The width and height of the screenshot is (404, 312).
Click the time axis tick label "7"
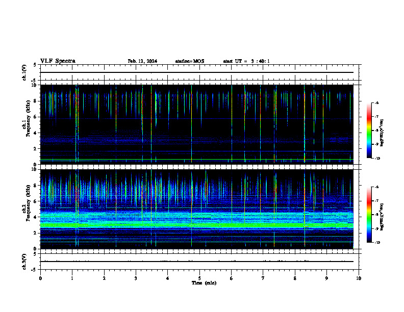(263, 278)
